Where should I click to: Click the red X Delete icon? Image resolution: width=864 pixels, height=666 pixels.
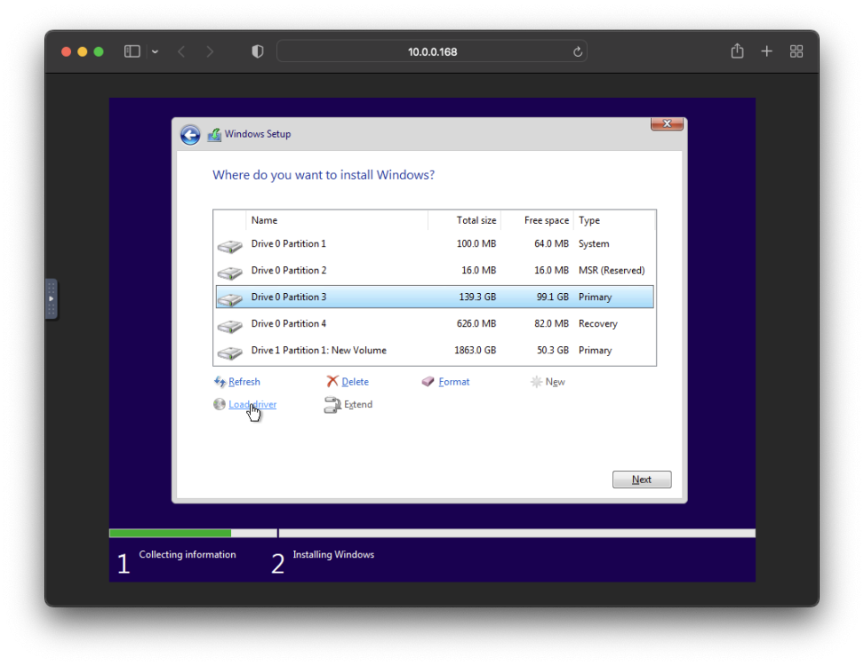coord(332,381)
